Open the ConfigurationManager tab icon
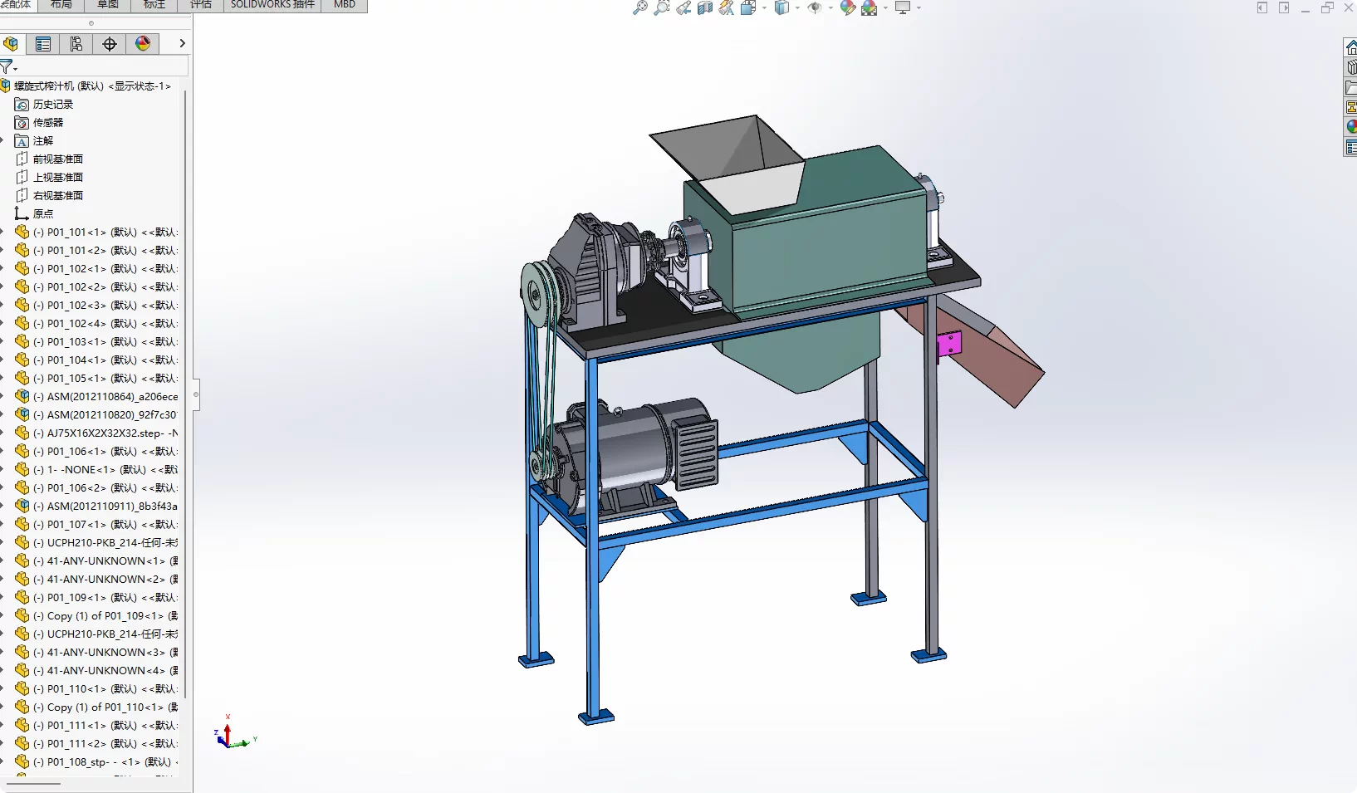Screen dimensions: 1357x793 76,44
